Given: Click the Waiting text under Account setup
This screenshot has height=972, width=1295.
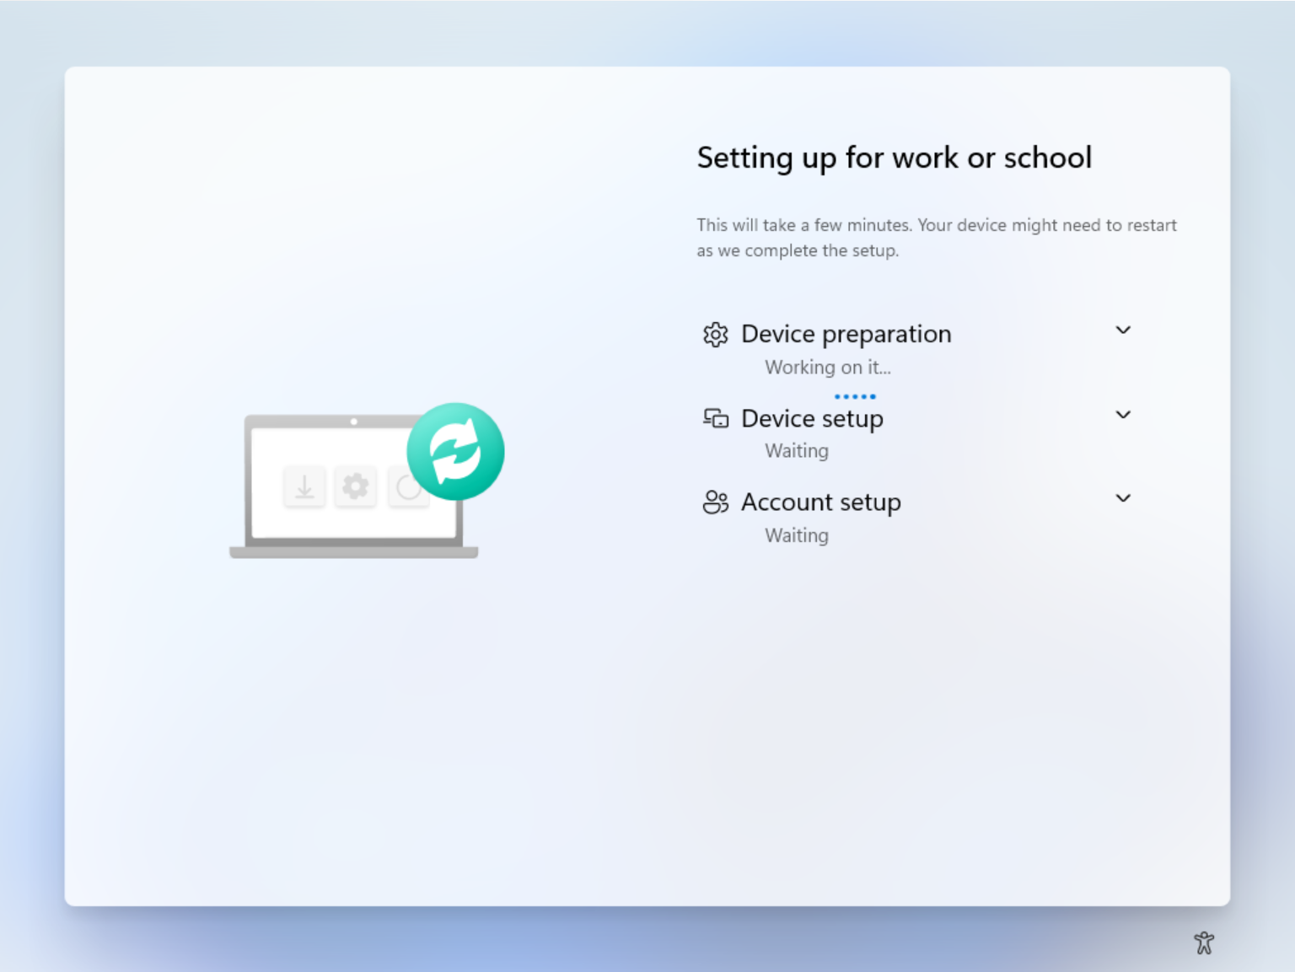Looking at the screenshot, I should coord(796,535).
